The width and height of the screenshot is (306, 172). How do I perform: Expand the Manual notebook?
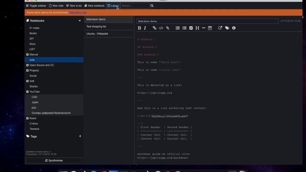(27, 54)
